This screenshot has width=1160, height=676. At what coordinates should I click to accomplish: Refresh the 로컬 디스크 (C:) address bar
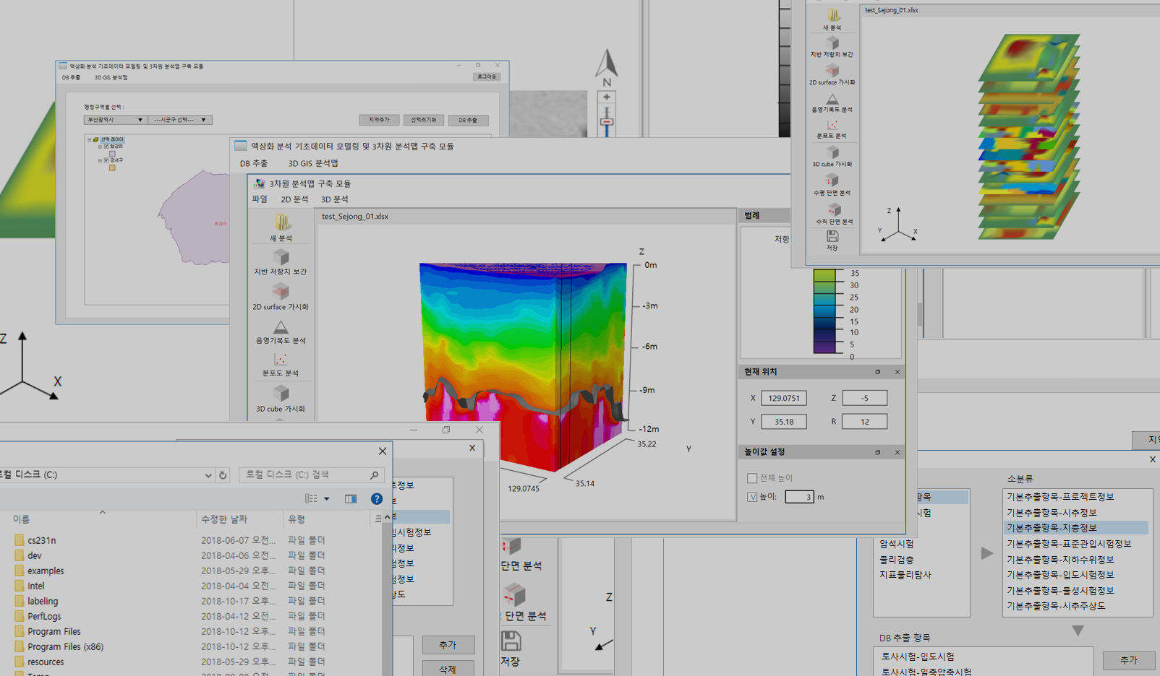click(223, 475)
